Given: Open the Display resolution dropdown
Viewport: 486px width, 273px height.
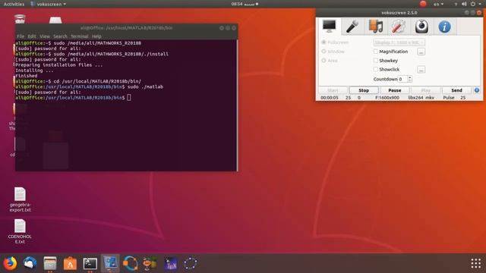Looking at the screenshot, I should (x=399, y=42).
